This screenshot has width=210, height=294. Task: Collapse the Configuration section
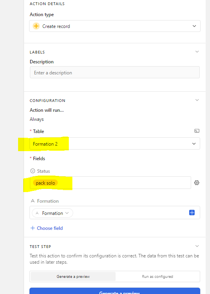(x=197, y=100)
